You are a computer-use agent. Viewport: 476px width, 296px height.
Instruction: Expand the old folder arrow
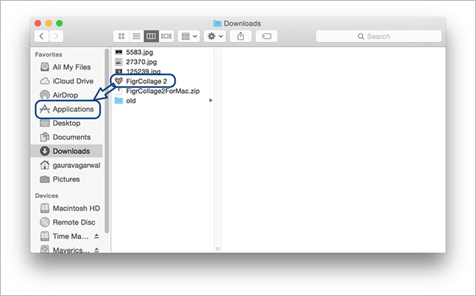210,100
